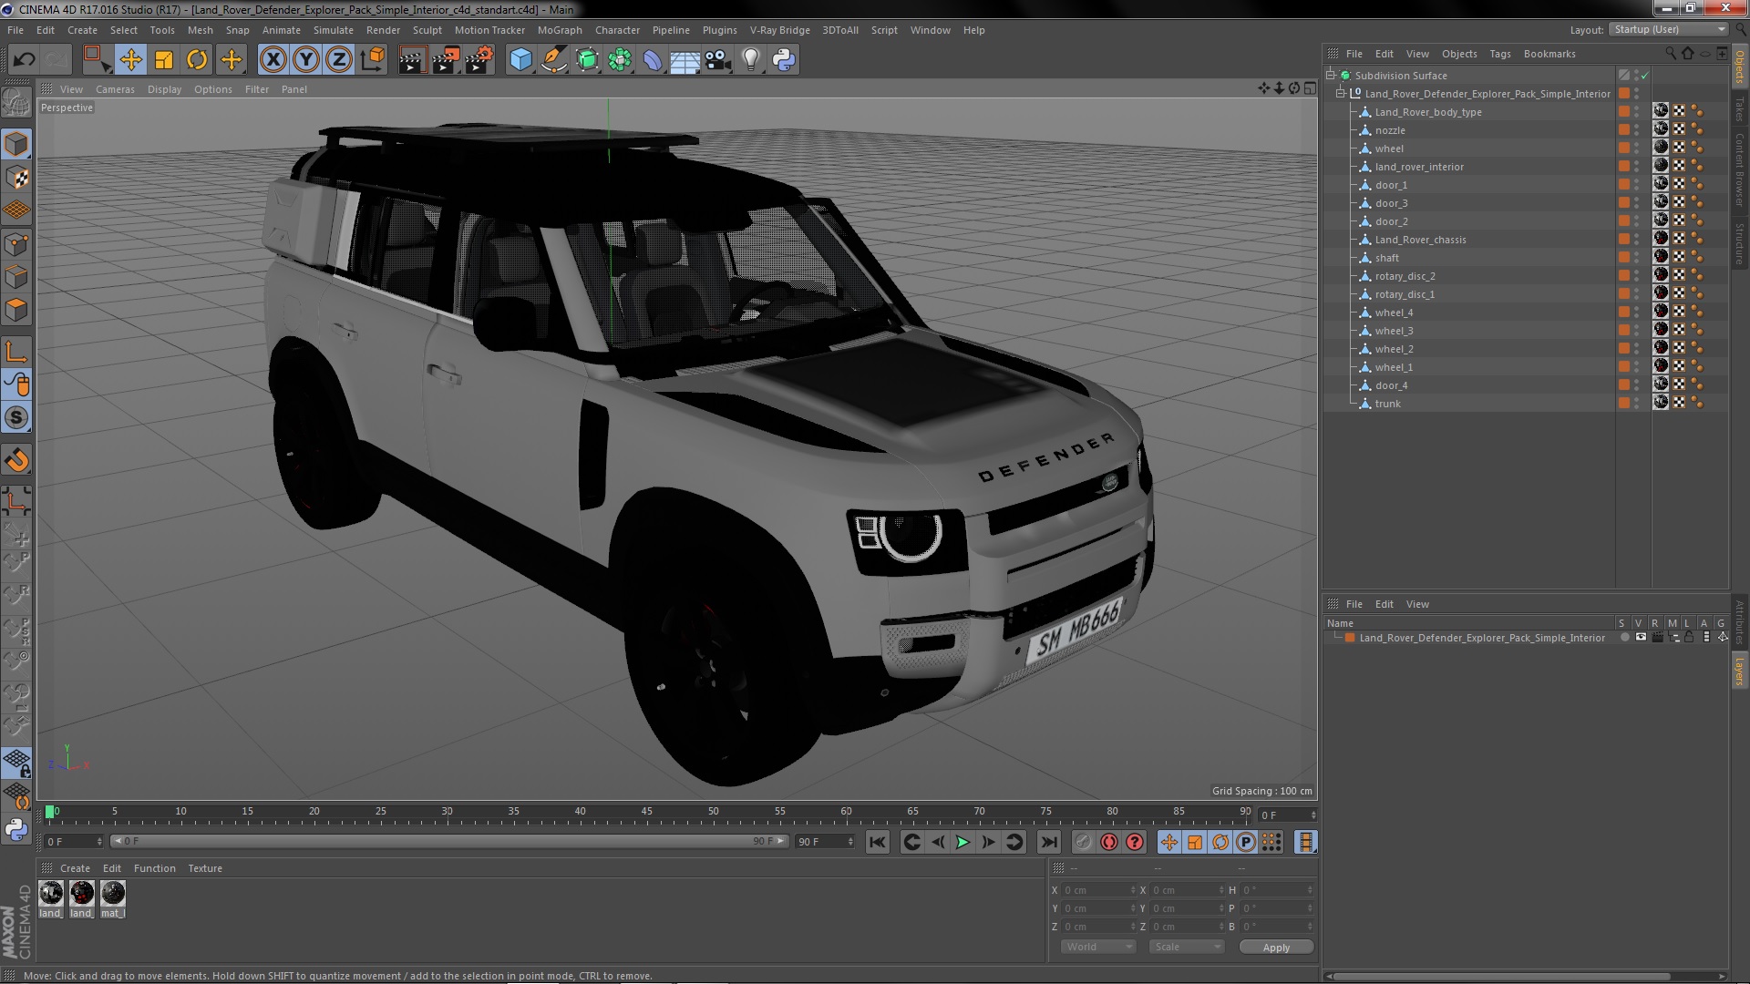Click X position coordinate field
The image size is (1750, 984).
click(1099, 890)
